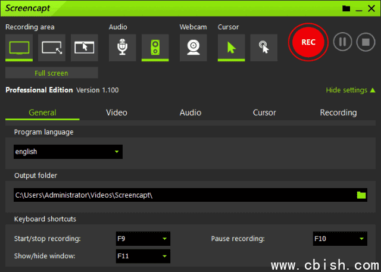Screen dimensions: 381x272
Task: Enable cursor click highlight icon
Action: pyautogui.click(x=264, y=48)
